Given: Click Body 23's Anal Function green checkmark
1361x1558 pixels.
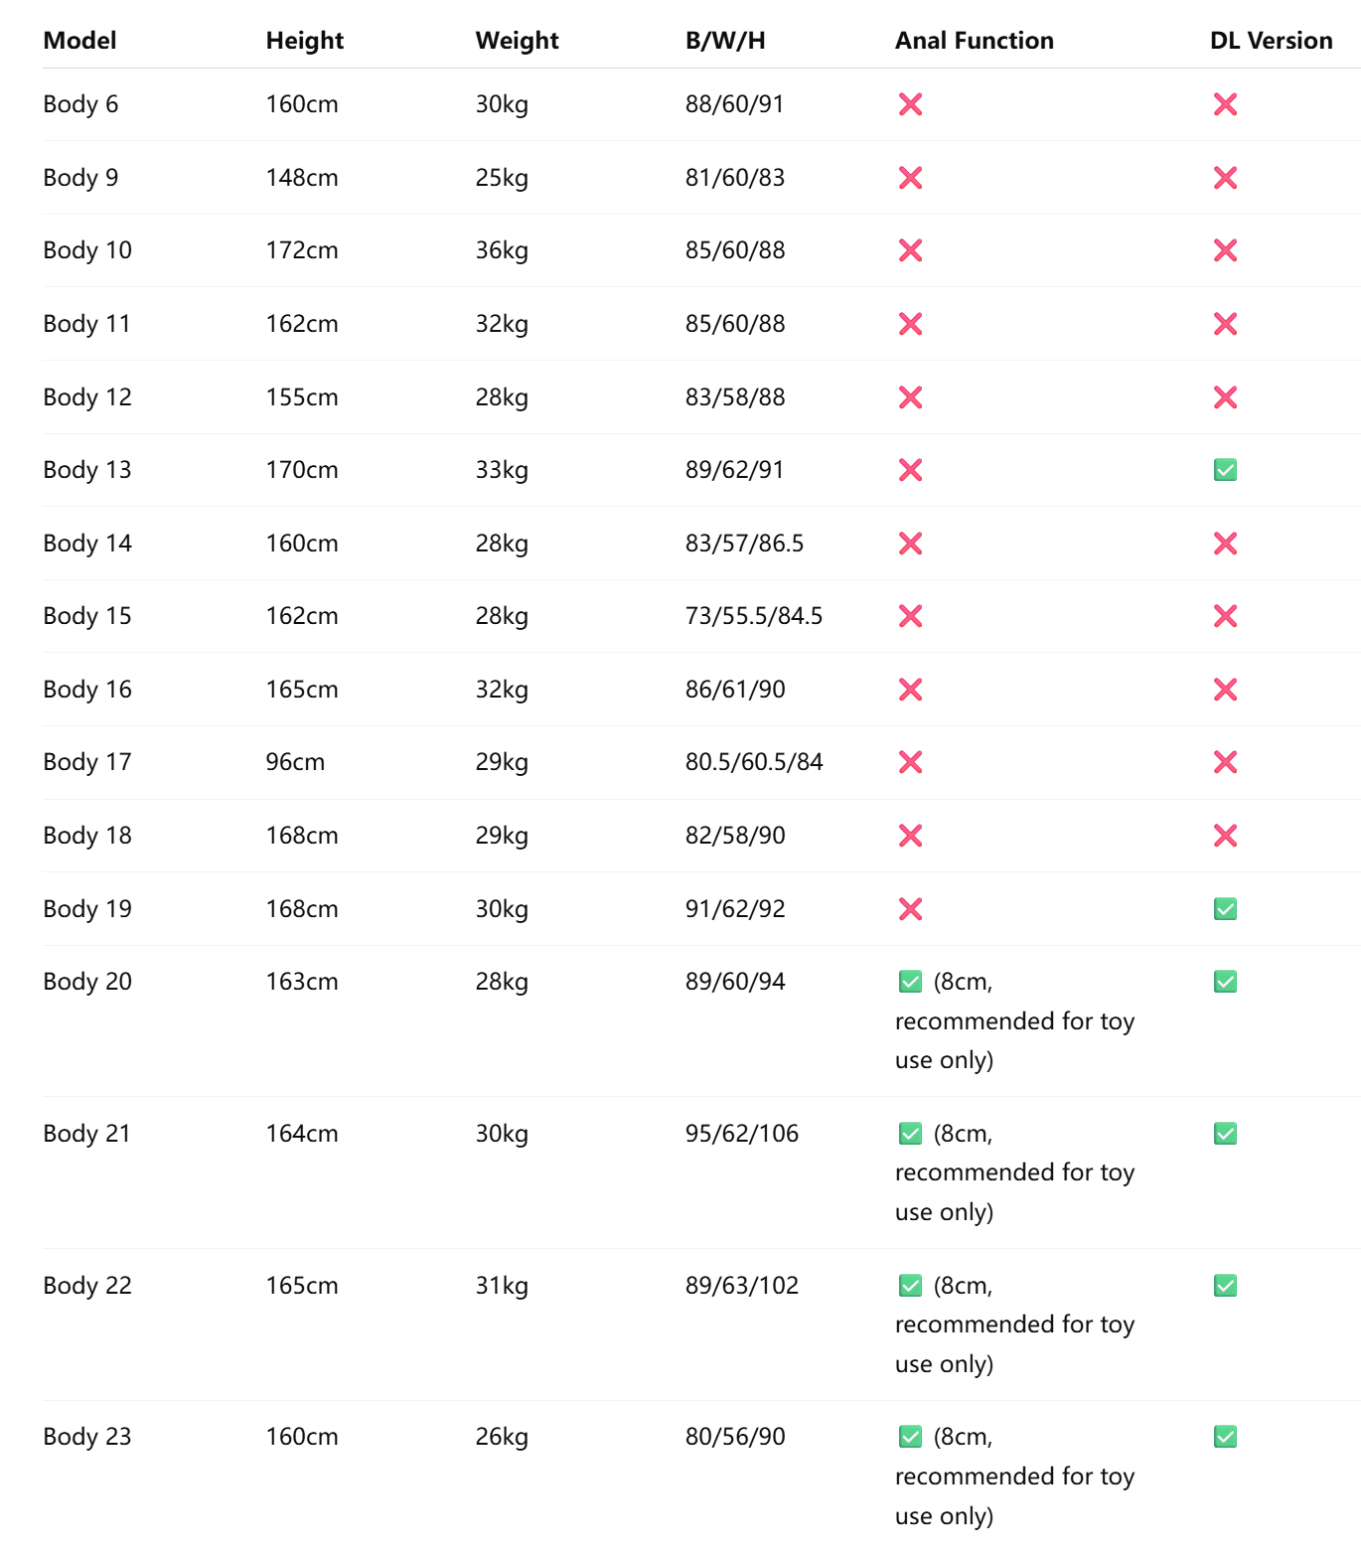Looking at the screenshot, I should [910, 1437].
